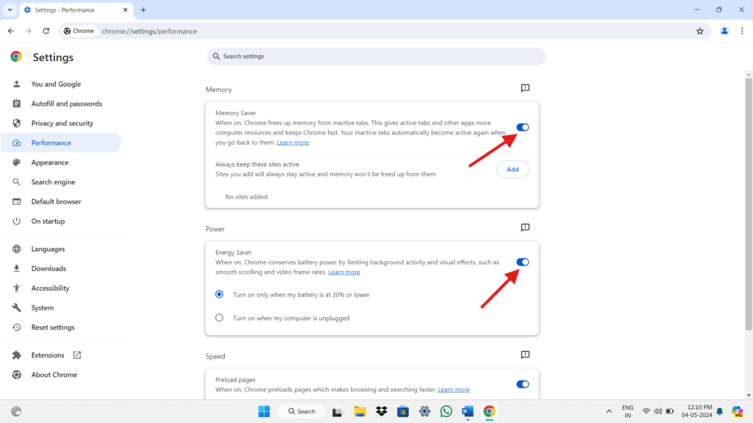This screenshot has width=753, height=423.
Task: Select Performance in sidebar
Action: pyautogui.click(x=61, y=143)
